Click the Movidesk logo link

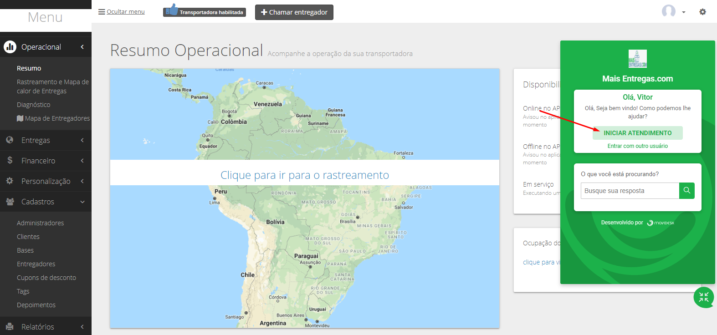pos(661,223)
